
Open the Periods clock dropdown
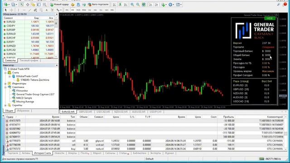(171, 5)
